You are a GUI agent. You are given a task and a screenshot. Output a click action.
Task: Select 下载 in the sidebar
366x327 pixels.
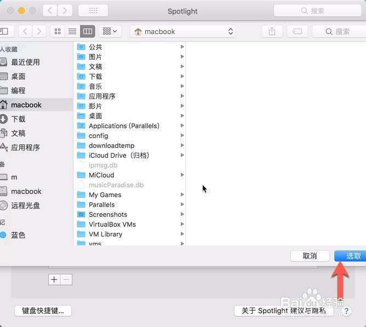(35, 119)
